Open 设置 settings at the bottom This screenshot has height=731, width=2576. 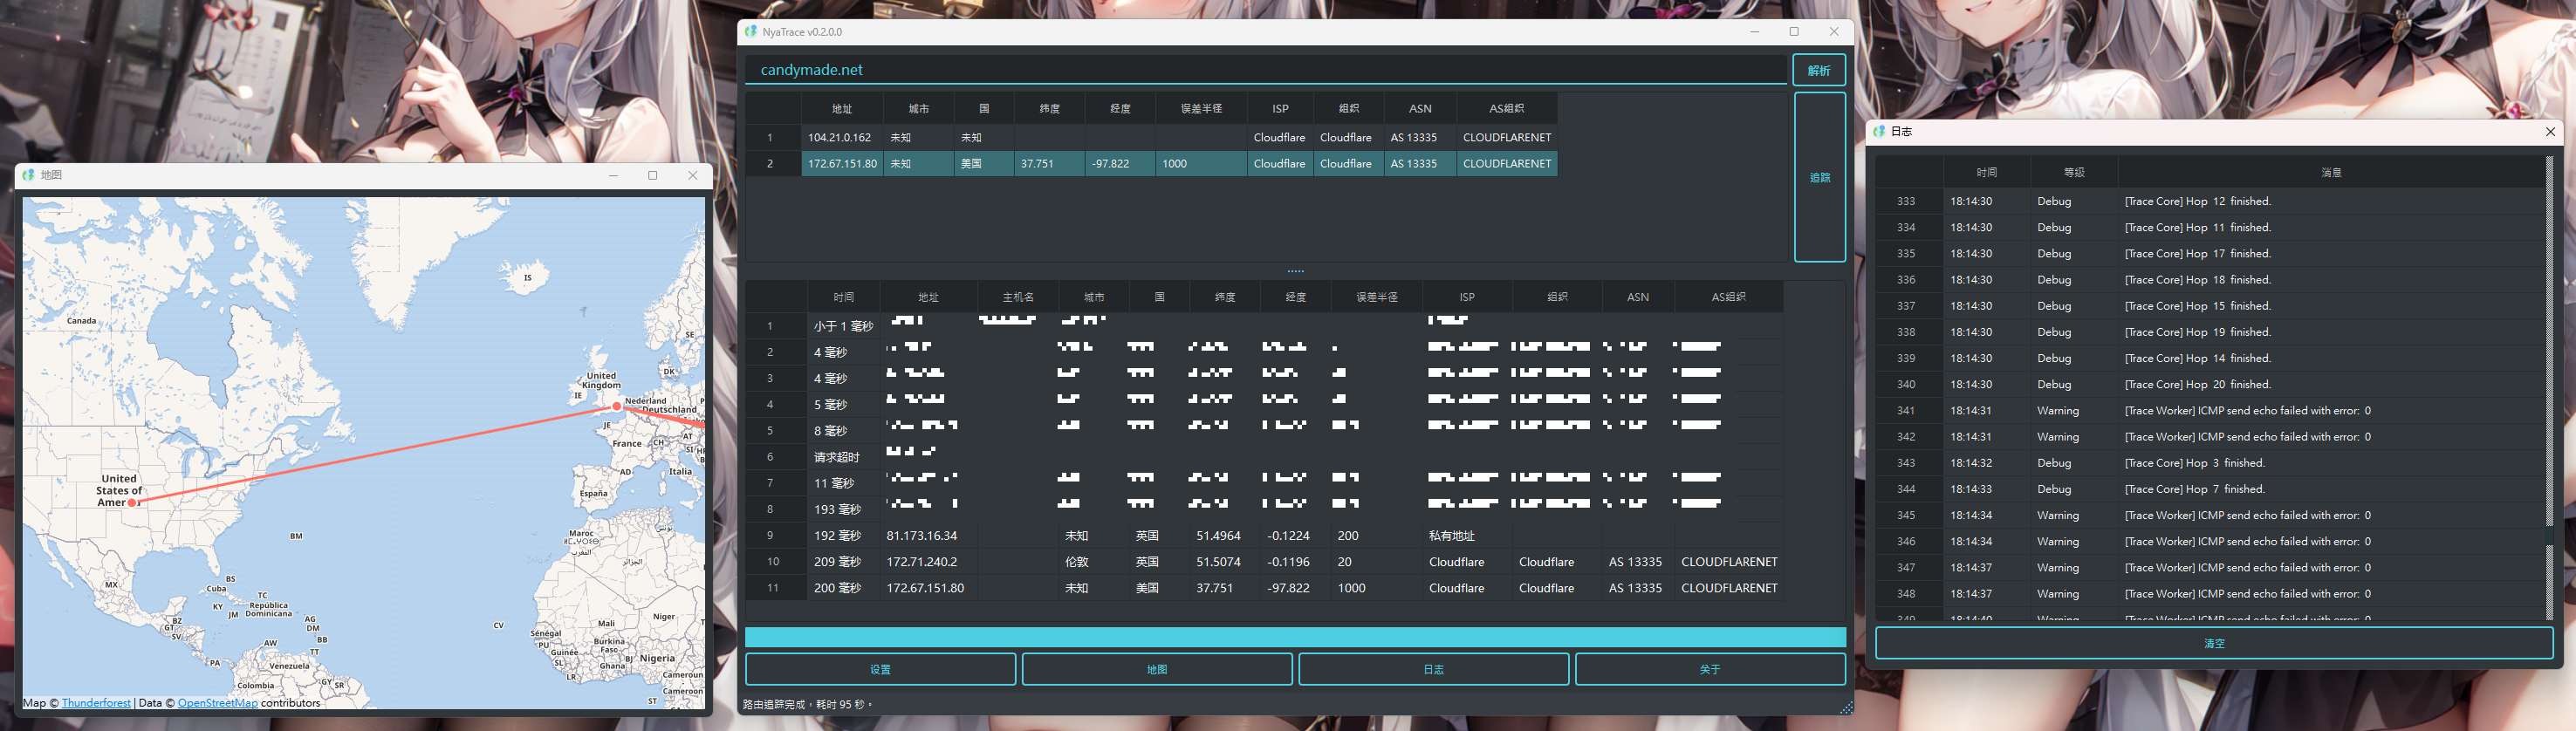pos(880,669)
